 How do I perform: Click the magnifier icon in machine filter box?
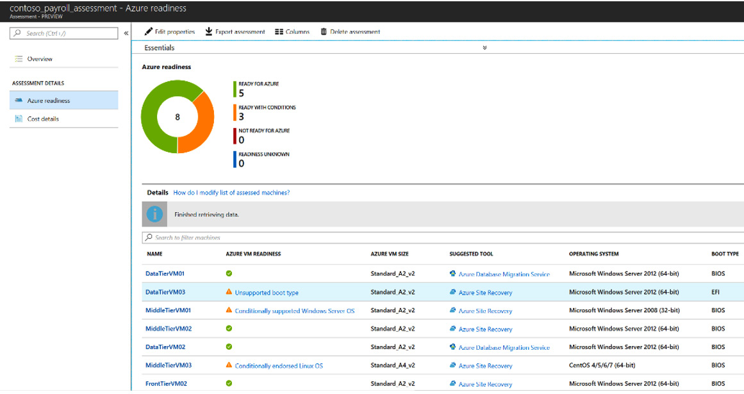(149, 237)
